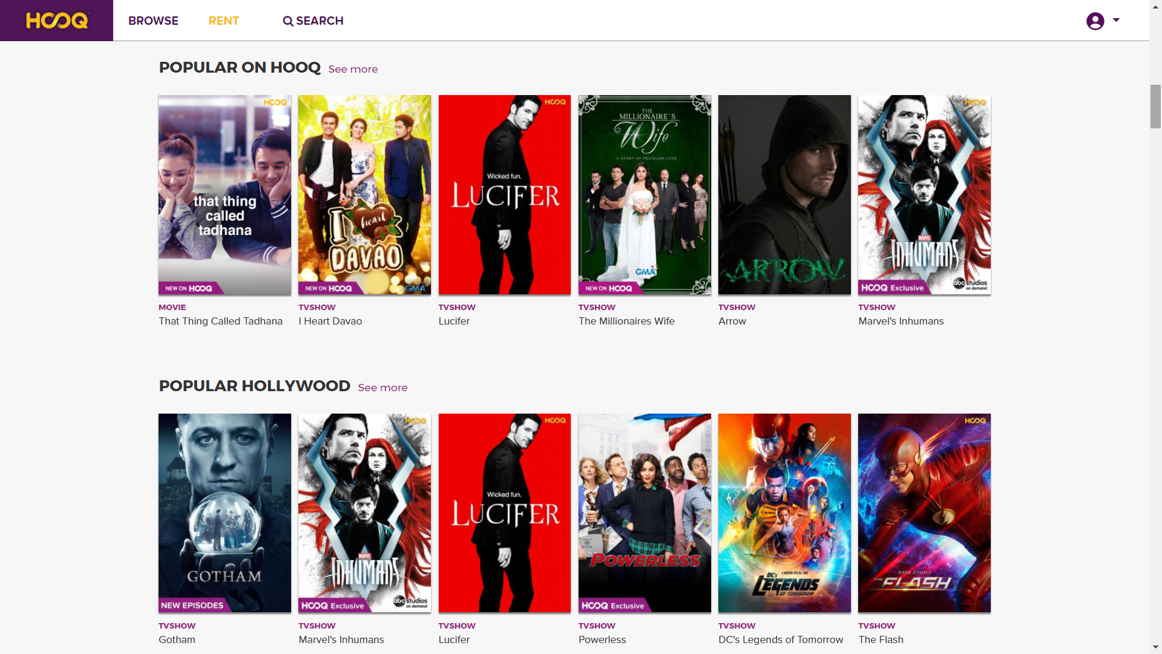Click the scrollbar down arrow

[x=1155, y=646]
